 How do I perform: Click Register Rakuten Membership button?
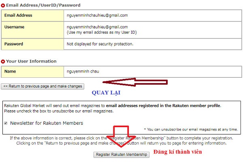tap(122, 155)
